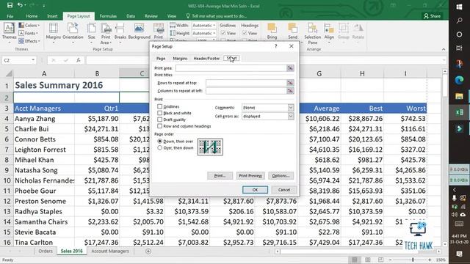Image resolution: width=470 pixels, height=264 pixels.
Task: Click the Save icon in title bar
Action: (10, 5)
